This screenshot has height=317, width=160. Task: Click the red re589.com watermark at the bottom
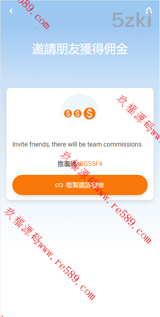coord(75,279)
